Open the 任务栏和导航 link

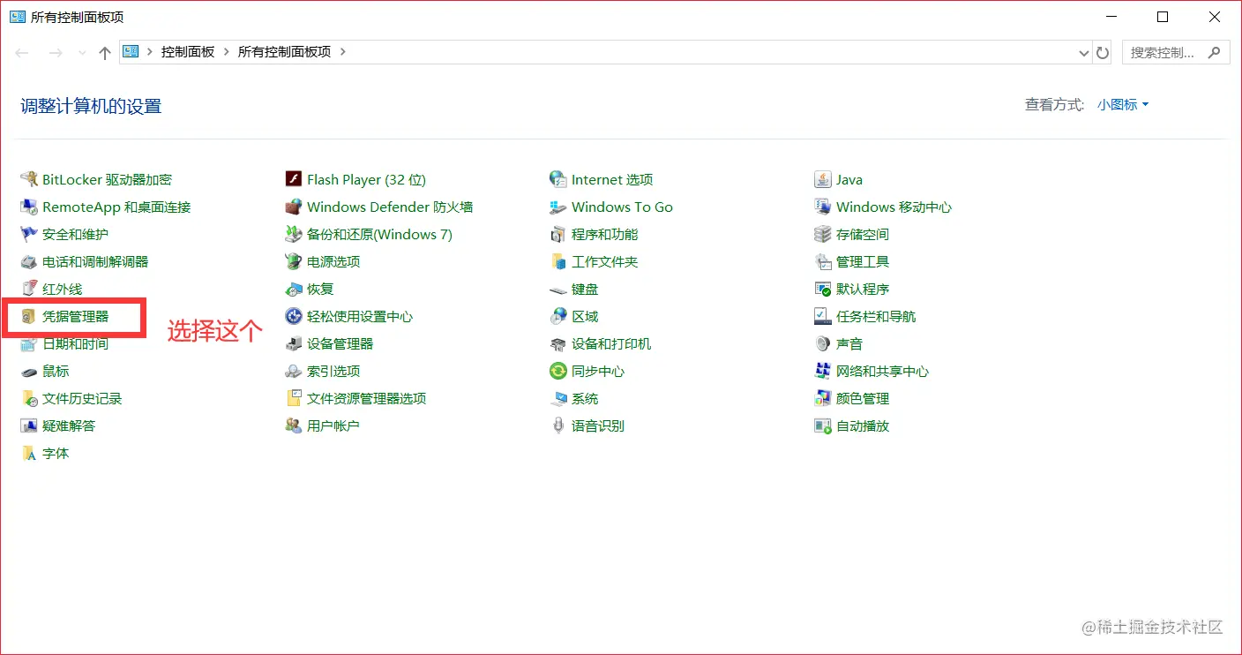pyautogui.click(x=876, y=316)
